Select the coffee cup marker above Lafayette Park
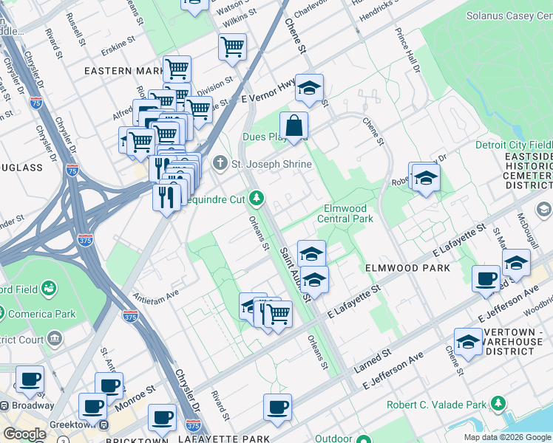 [278, 407]
